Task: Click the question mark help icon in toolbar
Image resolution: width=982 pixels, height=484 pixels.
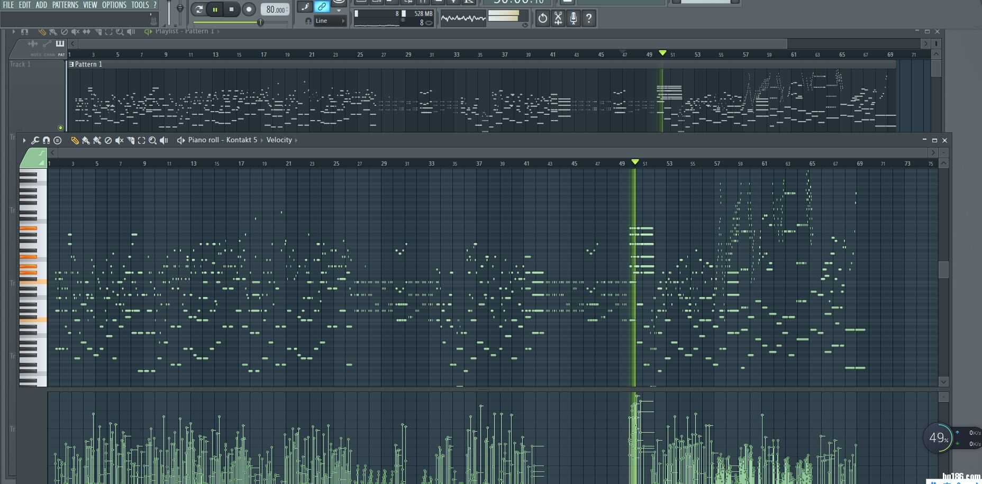Action: pos(588,19)
